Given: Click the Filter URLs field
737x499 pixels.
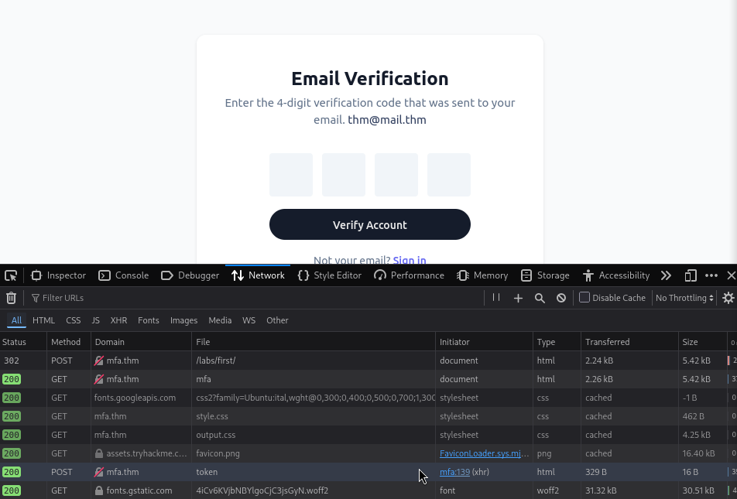Looking at the screenshot, I should click(254, 298).
